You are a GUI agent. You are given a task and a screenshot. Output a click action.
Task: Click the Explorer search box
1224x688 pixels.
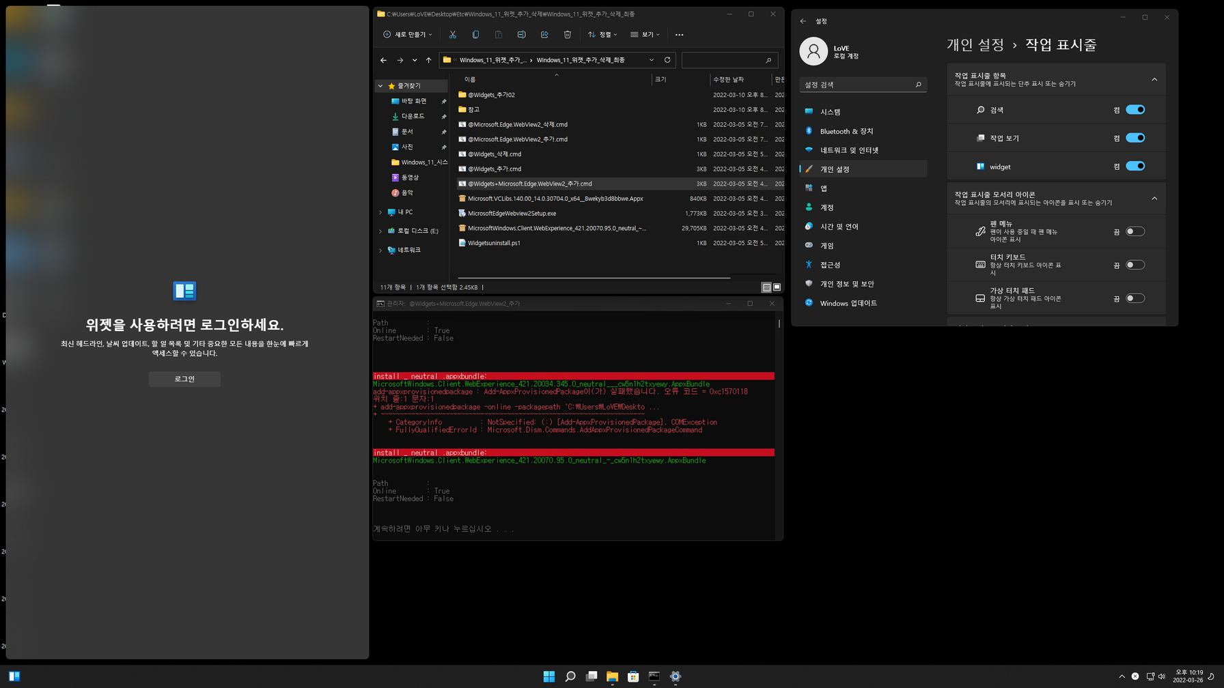click(729, 60)
